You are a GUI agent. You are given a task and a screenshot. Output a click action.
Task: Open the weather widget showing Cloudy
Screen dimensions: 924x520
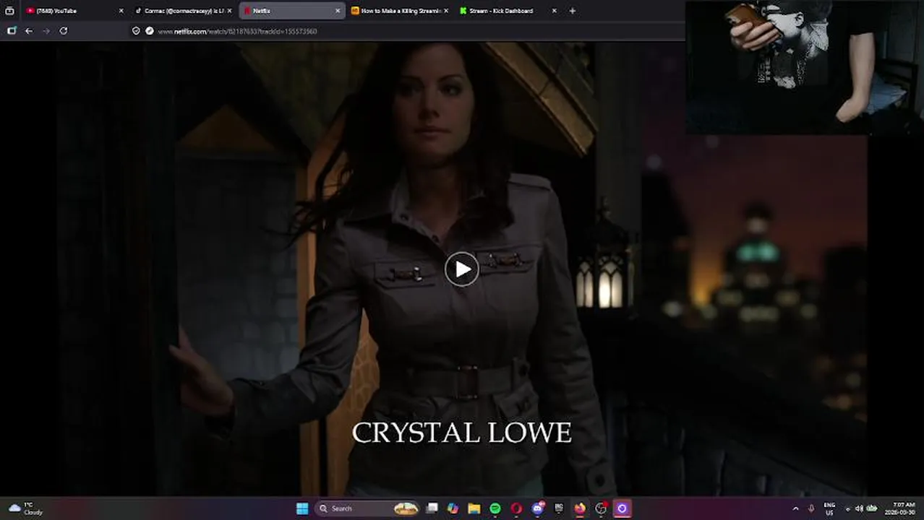coord(26,508)
